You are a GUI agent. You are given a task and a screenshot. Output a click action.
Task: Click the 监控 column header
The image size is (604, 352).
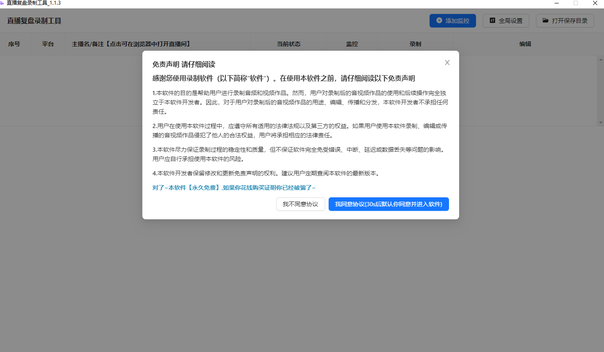[352, 44]
